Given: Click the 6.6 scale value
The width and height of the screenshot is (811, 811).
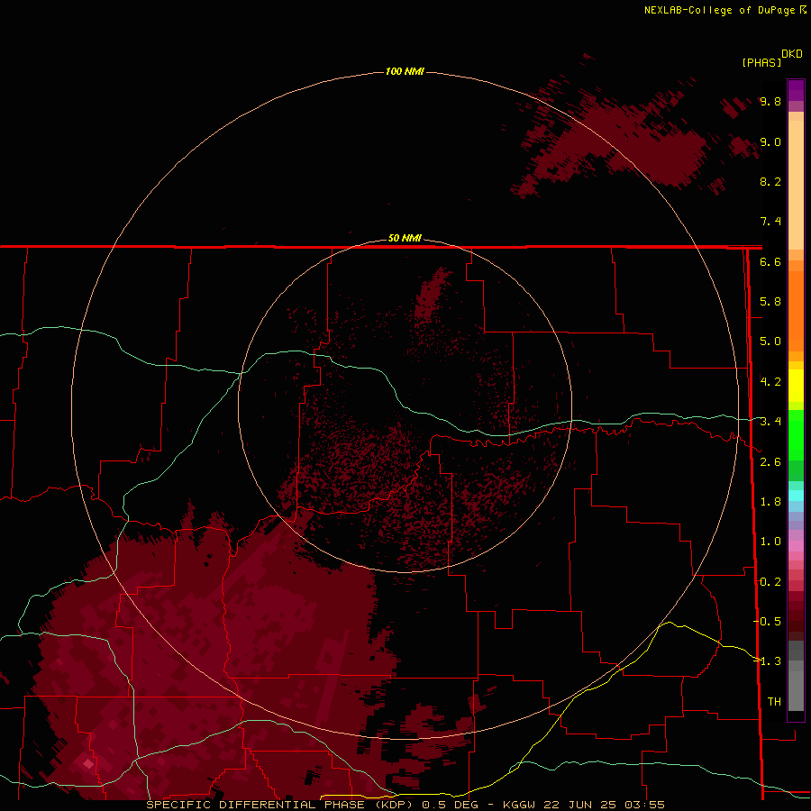Looking at the screenshot, I should click(770, 261).
